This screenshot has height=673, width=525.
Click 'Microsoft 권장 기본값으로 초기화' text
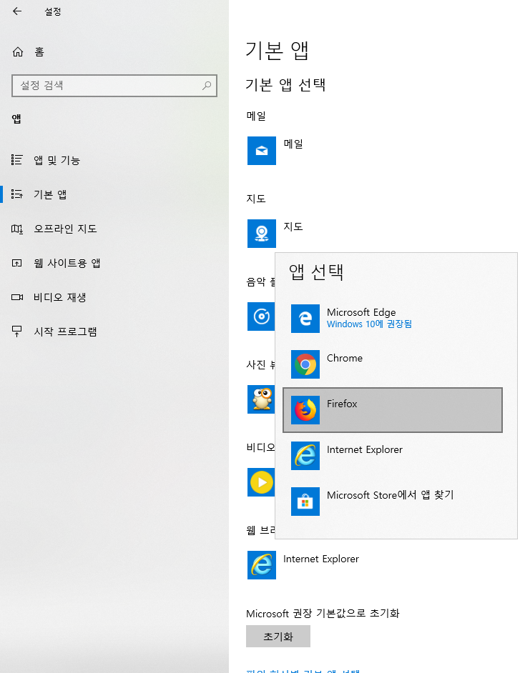[323, 613]
